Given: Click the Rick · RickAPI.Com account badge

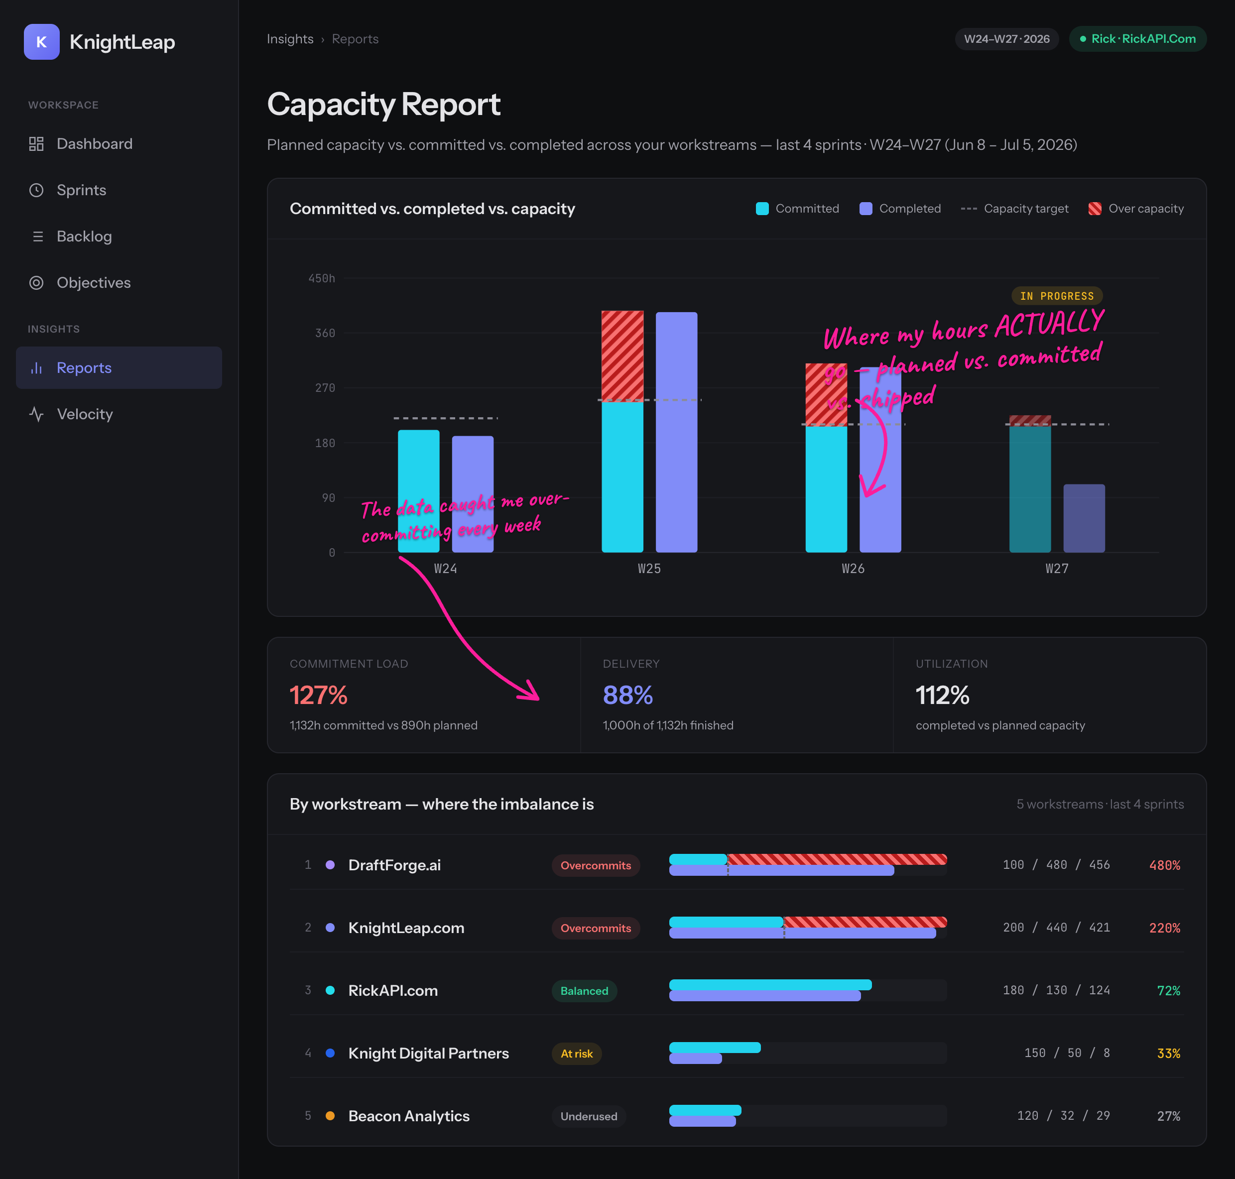Looking at the screenshot, I should click(x=1137, y=39).
